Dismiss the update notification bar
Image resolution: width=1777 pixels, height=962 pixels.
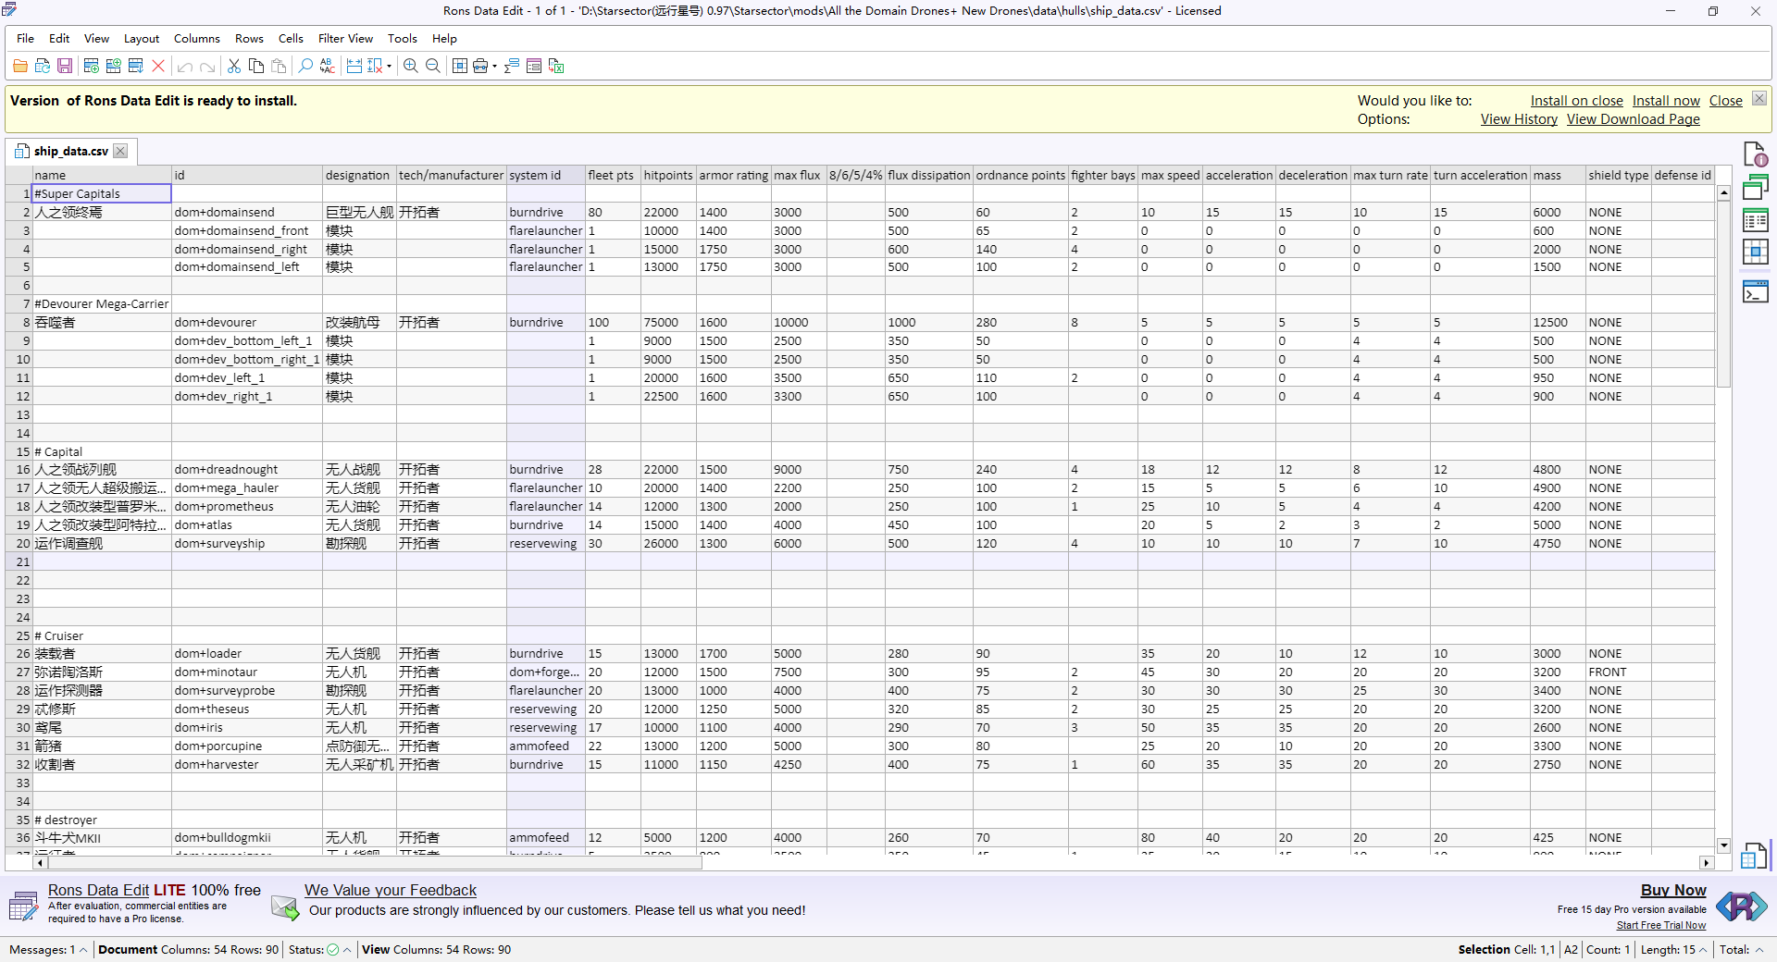tap(1758, 99)
